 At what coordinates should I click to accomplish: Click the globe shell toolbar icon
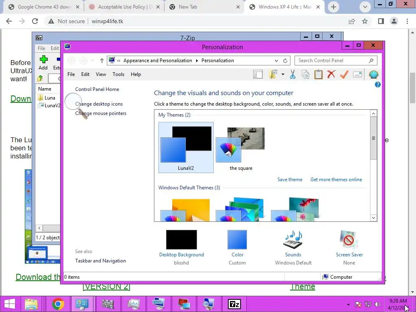[374, 75]
